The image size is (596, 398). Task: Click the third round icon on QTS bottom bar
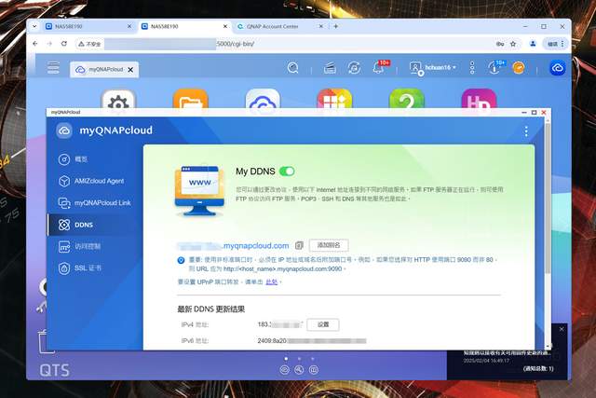coord(314,370)
